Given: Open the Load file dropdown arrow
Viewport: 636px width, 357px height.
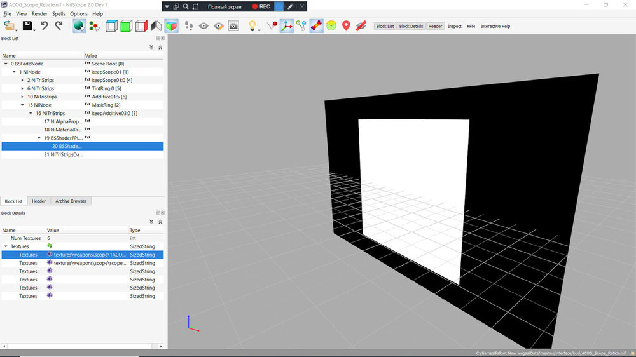Looking at the screenshot, I should (x=17, y=30).
